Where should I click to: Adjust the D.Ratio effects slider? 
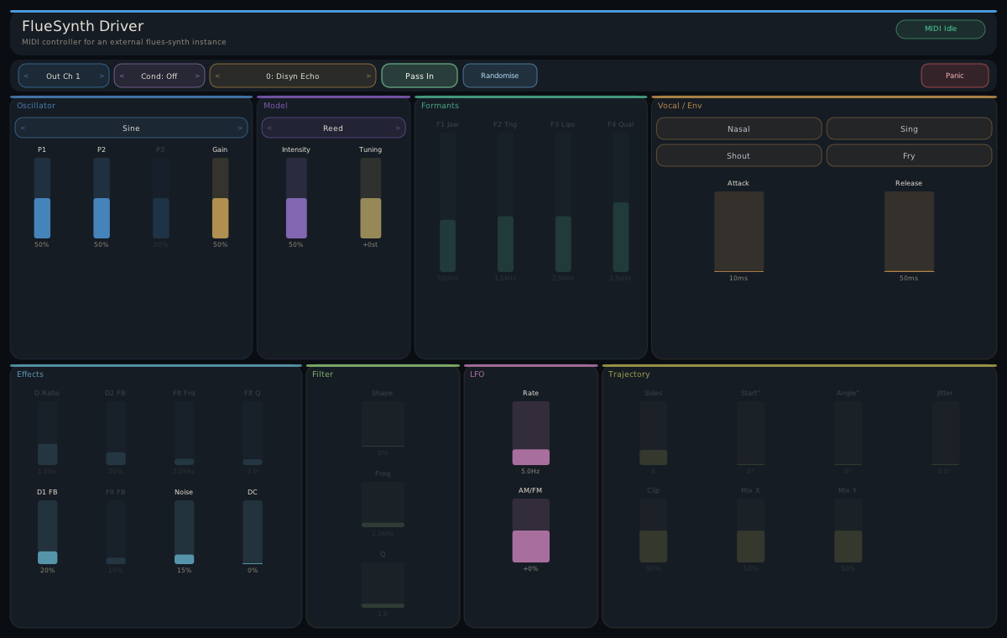coord(47,433)
